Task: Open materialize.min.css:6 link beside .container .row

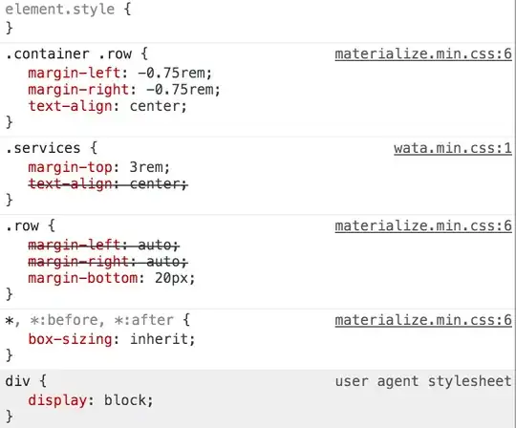Action: (x=423, y=54)
